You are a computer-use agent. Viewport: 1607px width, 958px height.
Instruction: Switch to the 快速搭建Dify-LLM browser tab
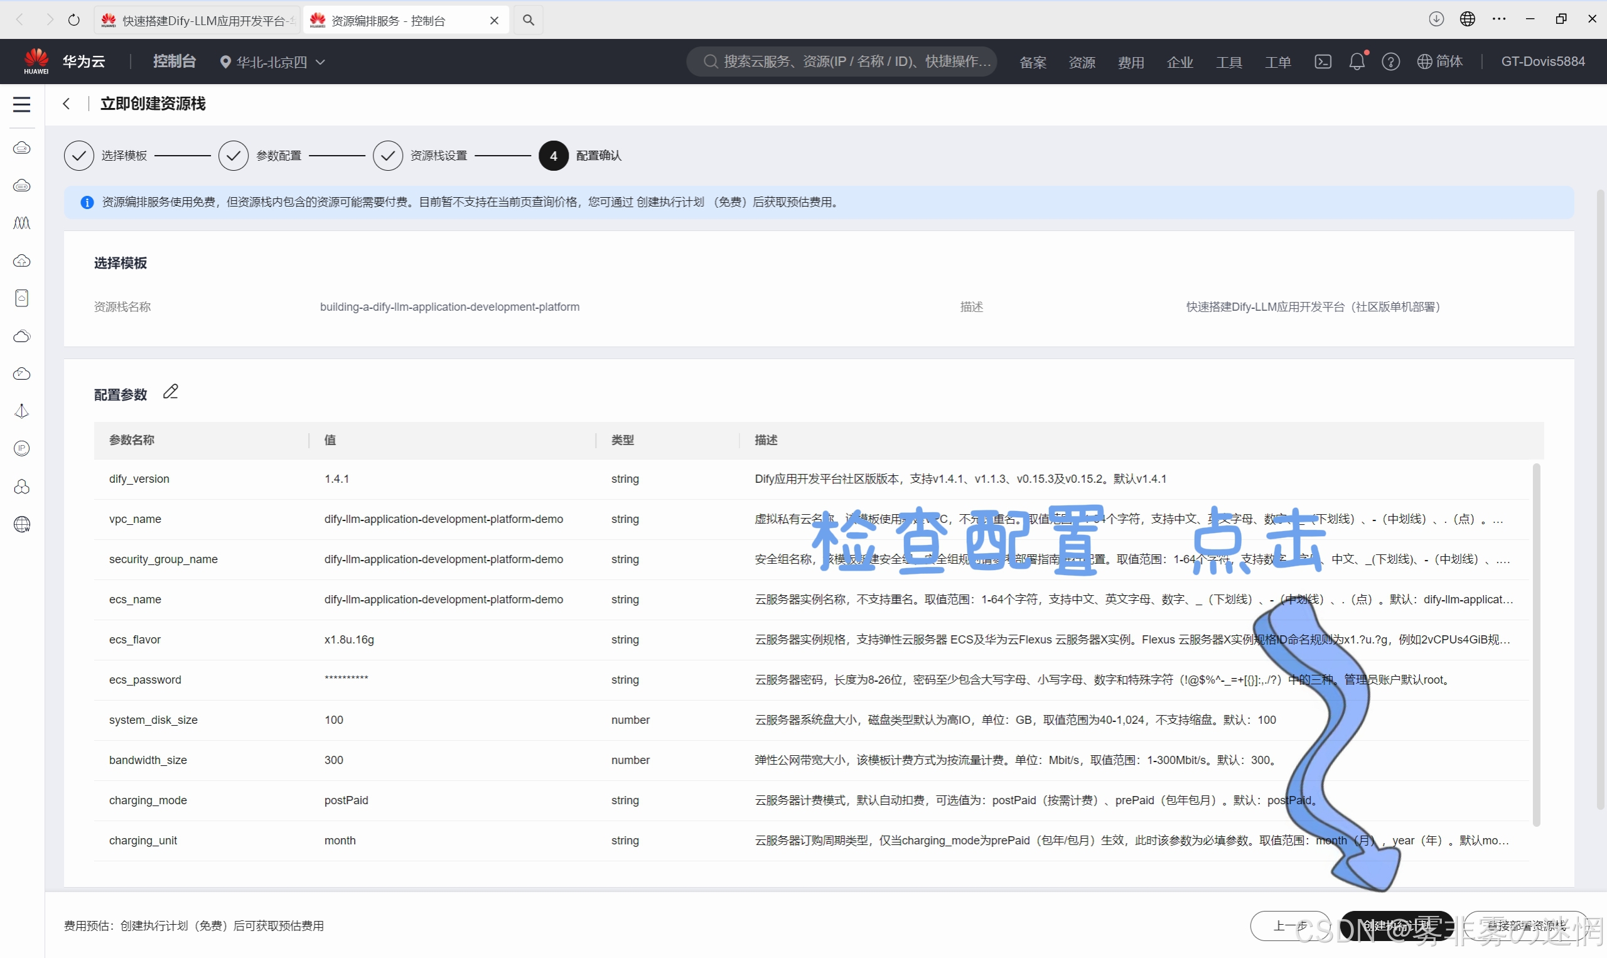click(198, 21)
